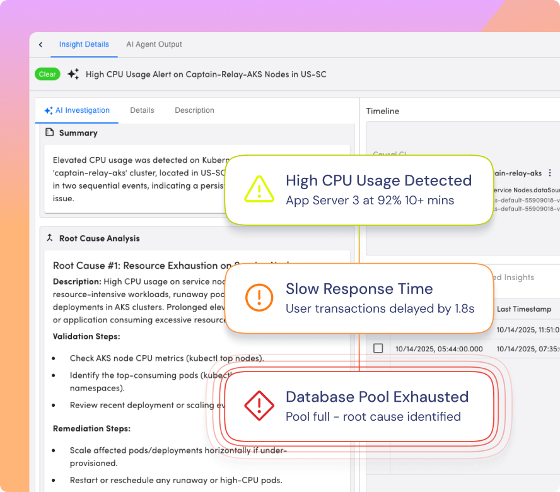Viewport: 560px width, 492px height.
Task: Click the Root Cause Analysis branch icon
Action: (x=50, y=238)
